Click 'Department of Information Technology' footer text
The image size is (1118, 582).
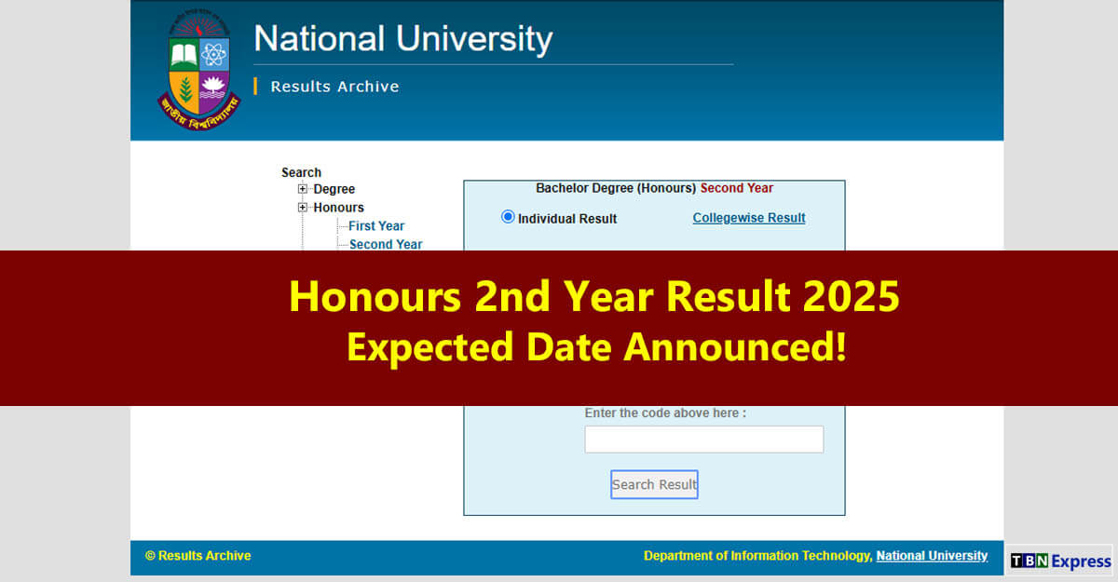(758, 556)
